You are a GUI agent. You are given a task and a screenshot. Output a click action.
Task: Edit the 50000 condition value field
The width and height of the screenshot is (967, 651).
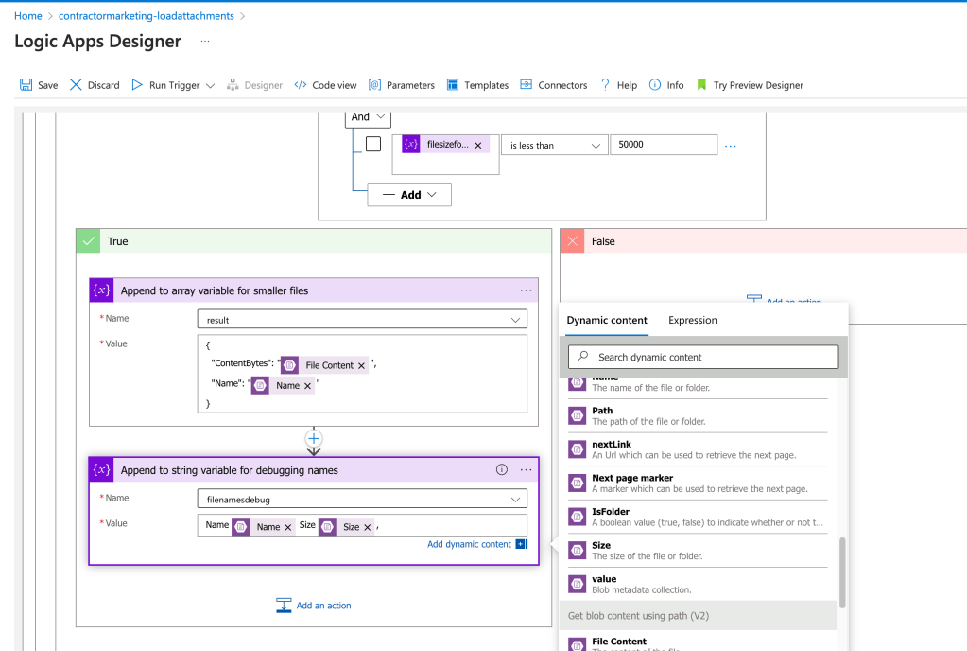tap(664, 145)
